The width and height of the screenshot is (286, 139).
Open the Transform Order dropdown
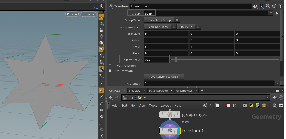160,27
